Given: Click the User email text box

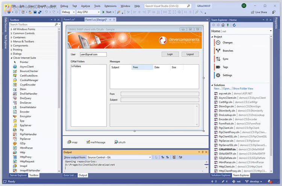Looking at the screenshot, I should 93,54.
